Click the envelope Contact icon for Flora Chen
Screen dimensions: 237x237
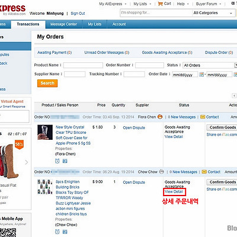click(203, 117)
